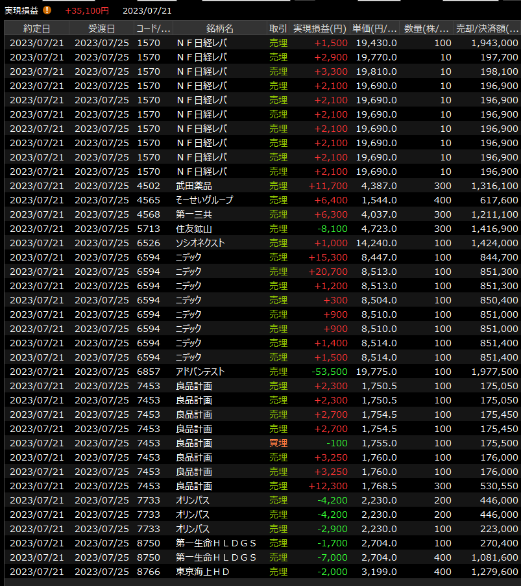Click the orange warning icon beside 実現損益
This screenshot has width=521, height=586.
pos(47,10)
